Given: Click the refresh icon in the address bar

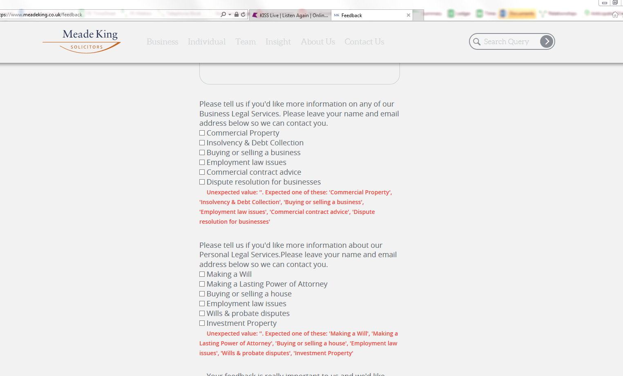Looking at the screenshot, I should tap(244, 14).
